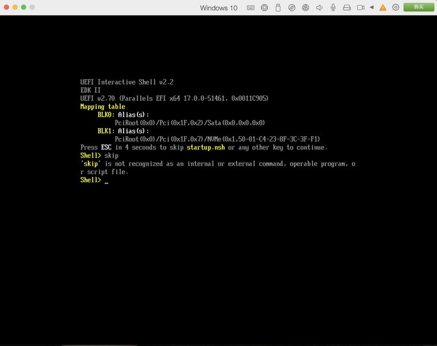437x346 pixels.
Task: Click the gray Coherence mode button
Action: [32, 7]
